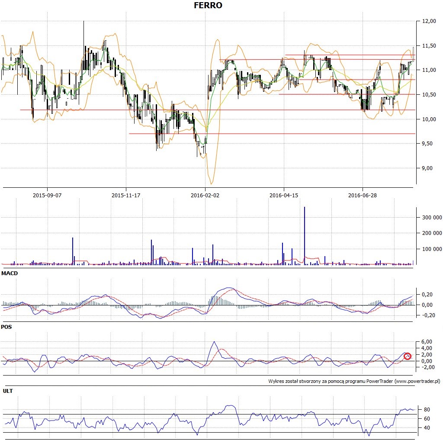Select the 2015-11-17 date label
This screenshot has height=440, width=443.
[126, 195]
